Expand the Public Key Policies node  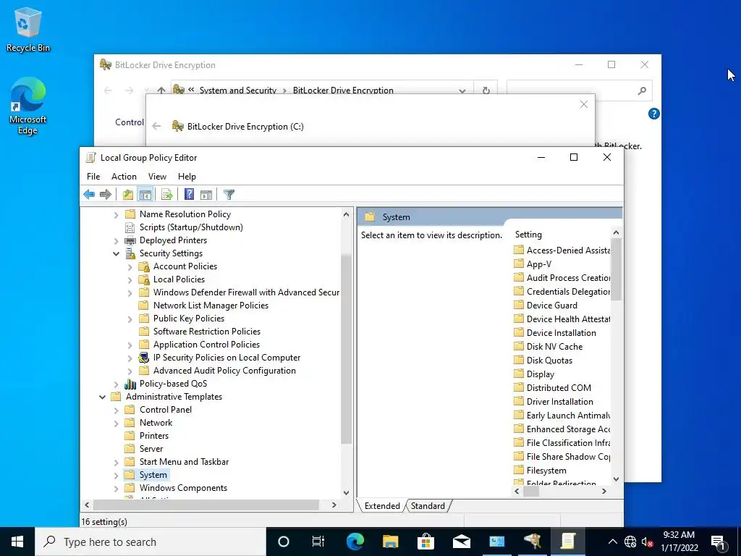130,319
